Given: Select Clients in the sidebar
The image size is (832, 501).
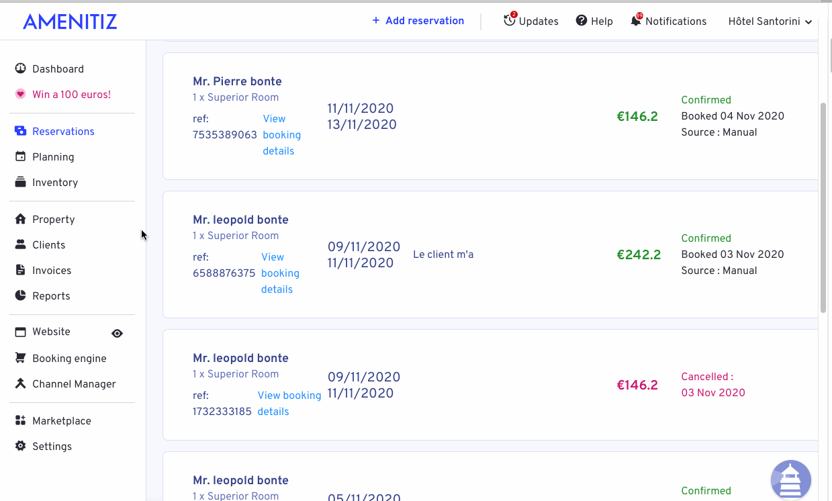Looking at the screenshot, I should [x=48, y=244].
